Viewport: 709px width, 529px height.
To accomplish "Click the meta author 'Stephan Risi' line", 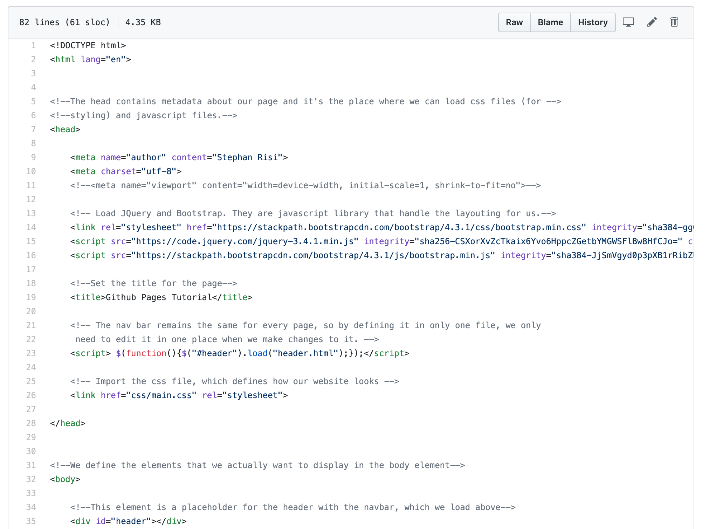I will pos(179,157).
